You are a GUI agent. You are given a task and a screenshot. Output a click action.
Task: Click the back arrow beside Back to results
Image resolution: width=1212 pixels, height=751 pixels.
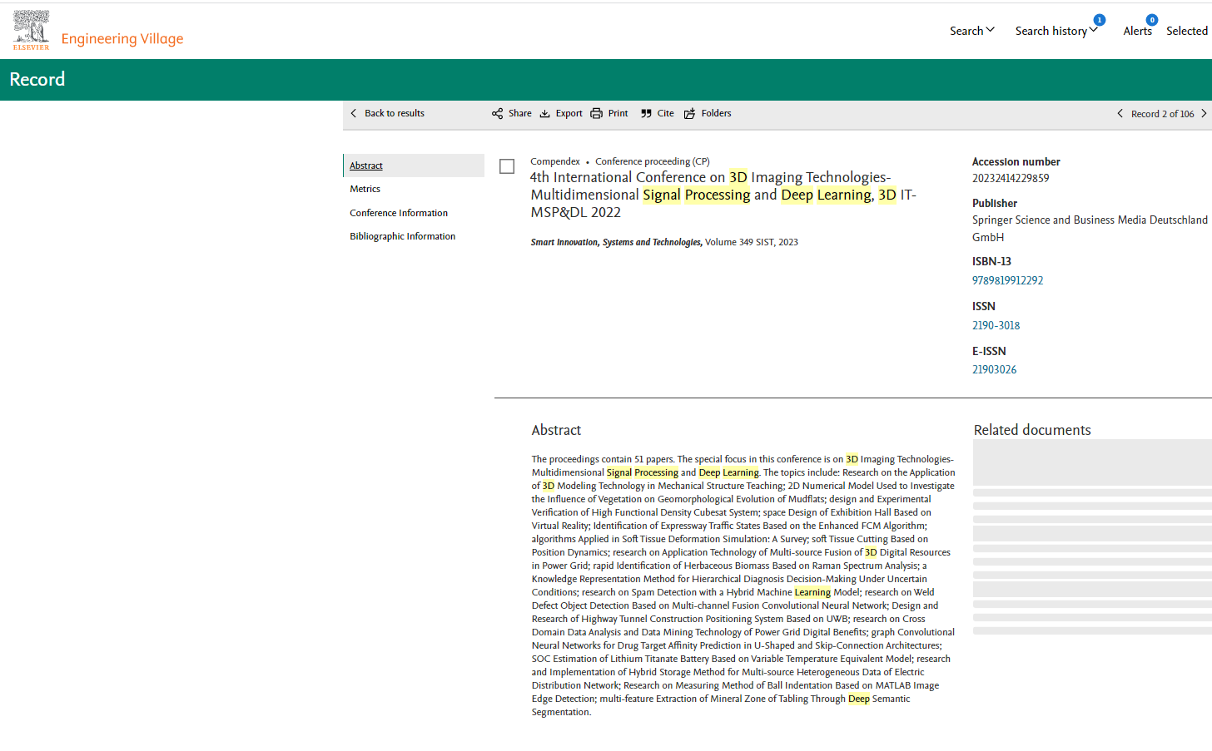tap(354, 113)
